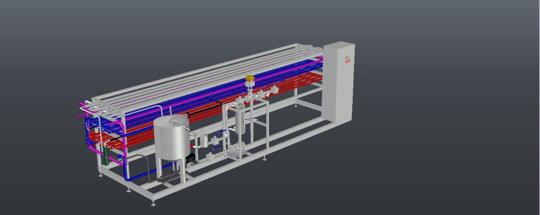This screenshot has height=215, width=540.
Task: Select the frame's front corner leveling foot
Action: (x=153, y=204)
